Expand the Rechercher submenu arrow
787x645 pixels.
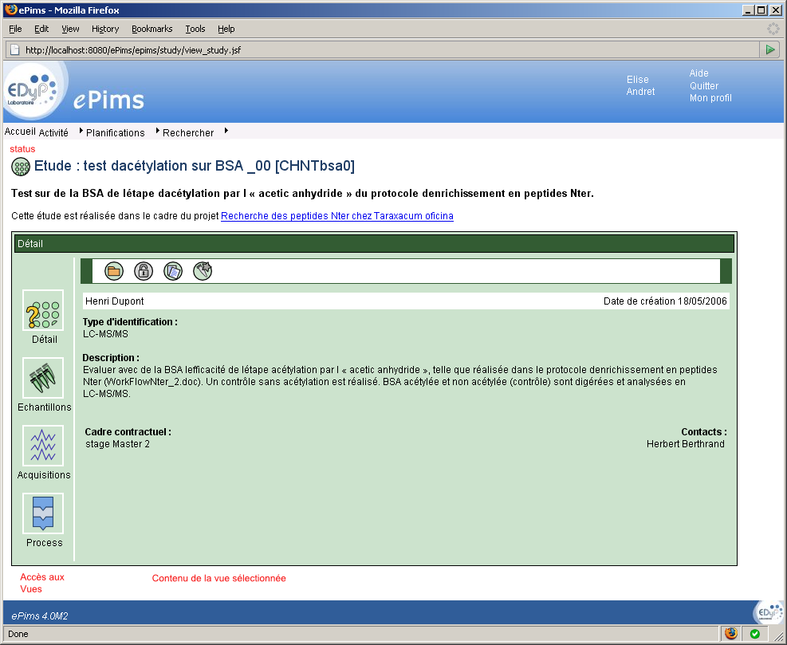(x=226, y=132)
